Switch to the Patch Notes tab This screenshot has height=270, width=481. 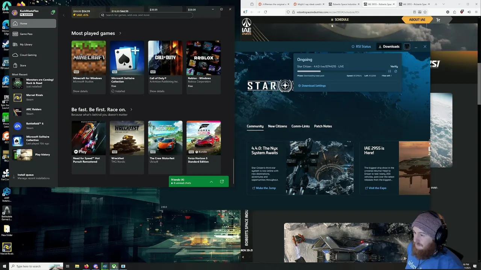coord(323,126)
